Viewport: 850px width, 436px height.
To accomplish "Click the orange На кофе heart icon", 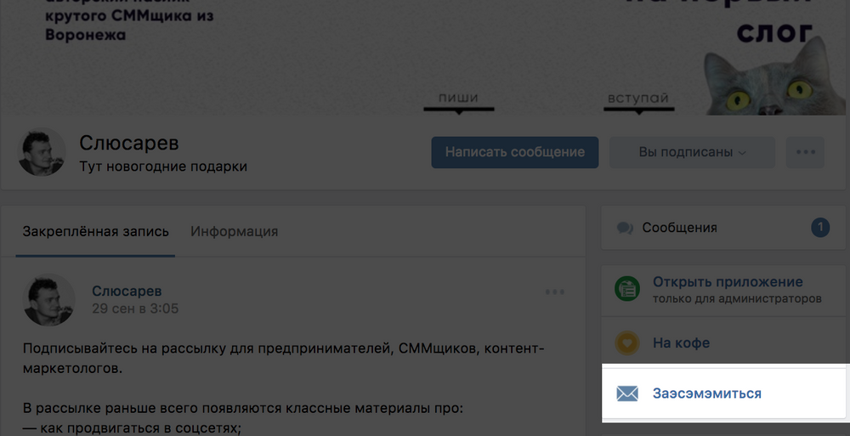I will (627, 343).
